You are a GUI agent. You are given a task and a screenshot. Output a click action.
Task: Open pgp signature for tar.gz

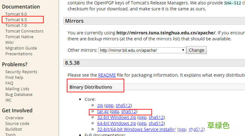115,111
